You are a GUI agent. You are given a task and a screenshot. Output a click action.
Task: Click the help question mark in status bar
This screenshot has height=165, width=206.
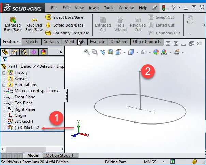coord(172,162)
